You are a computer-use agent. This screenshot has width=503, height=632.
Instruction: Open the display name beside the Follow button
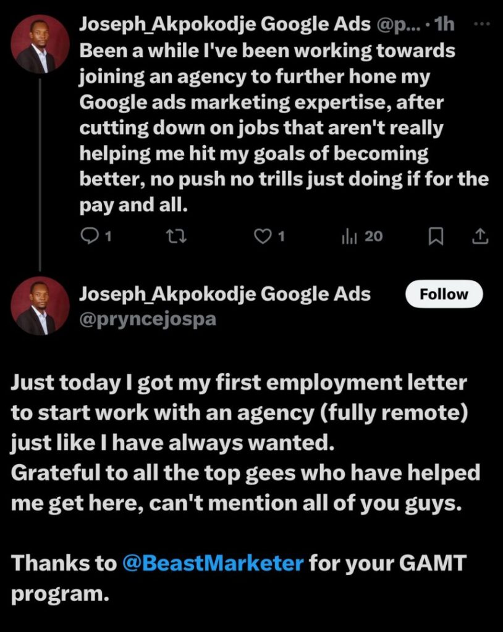[225, 294]
